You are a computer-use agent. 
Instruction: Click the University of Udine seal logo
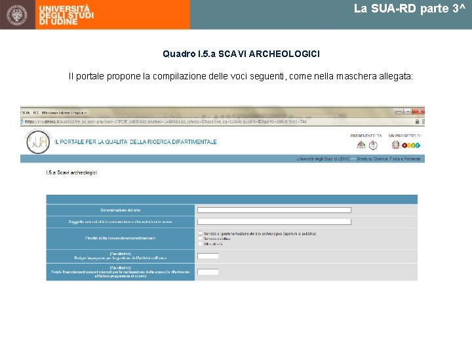[x=17, y=14]
